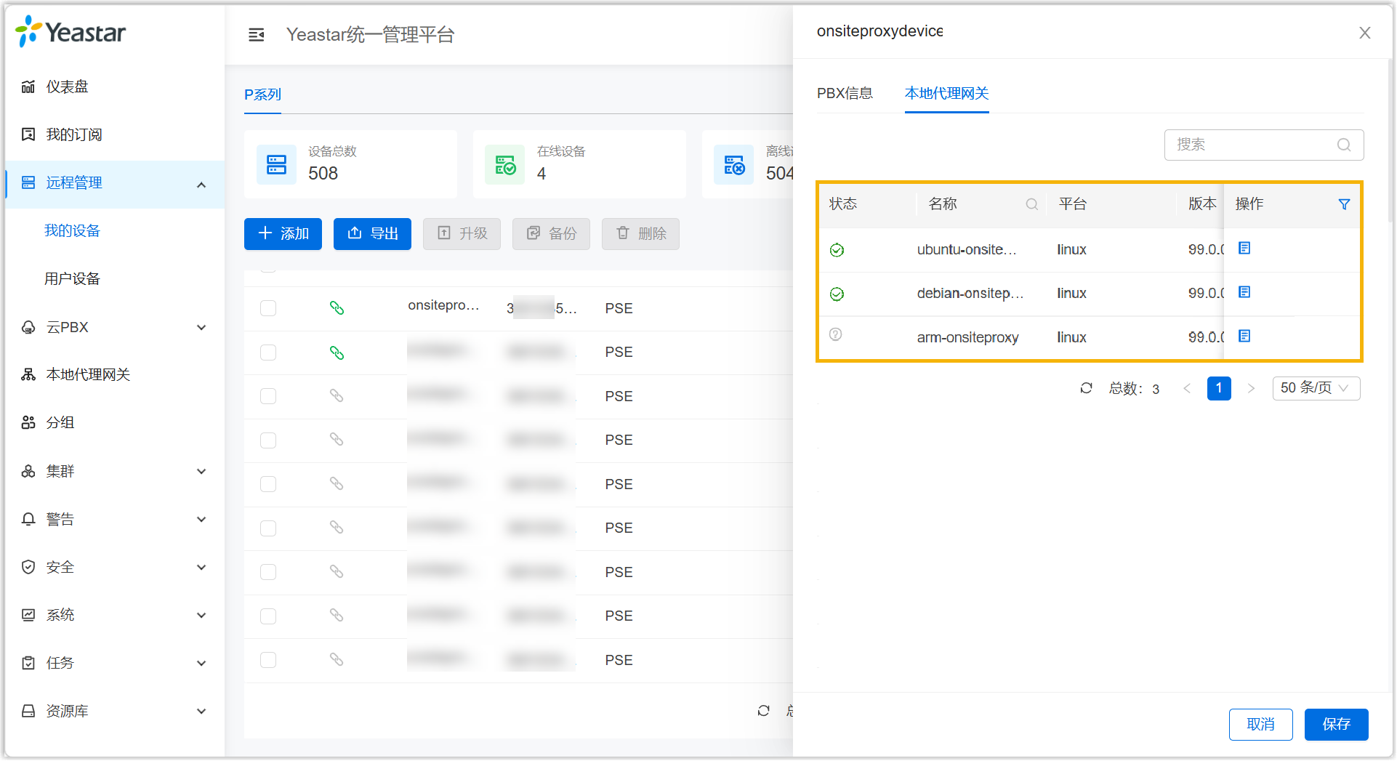The width and height of the screenshot is (1397, 761).
Task: Open 本地代理网关 in the sidebar
Action: [88, 374]
